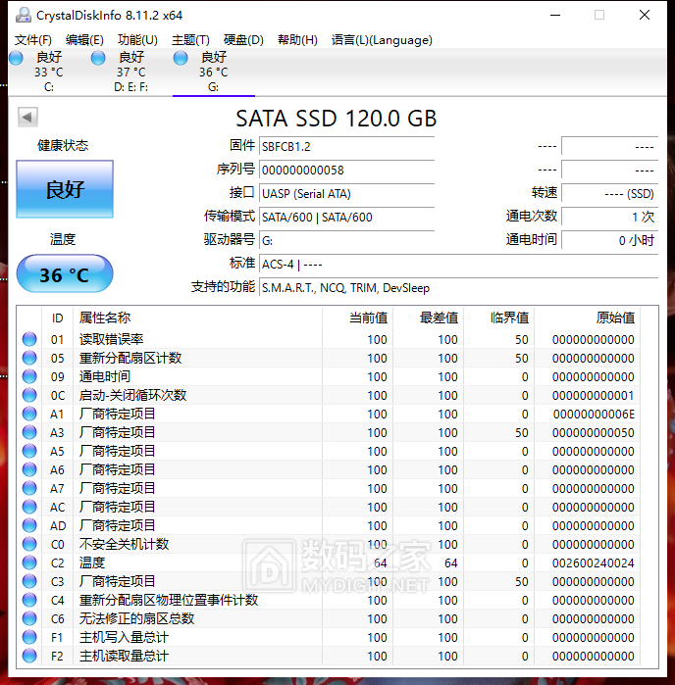The height and width of the screenshot is (685, 675).
Task: Click status orb for attribute A7 row
Action: point(29,488)
